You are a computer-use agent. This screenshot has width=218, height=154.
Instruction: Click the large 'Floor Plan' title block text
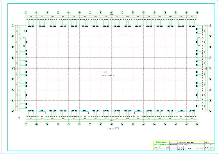point(199,149)
